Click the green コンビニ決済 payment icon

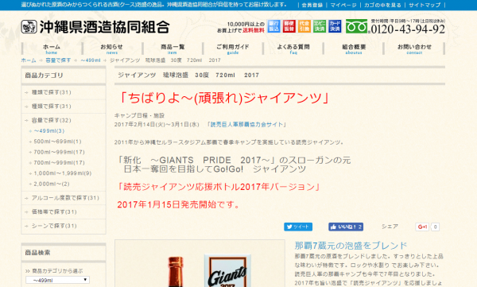tap(320, 26)
